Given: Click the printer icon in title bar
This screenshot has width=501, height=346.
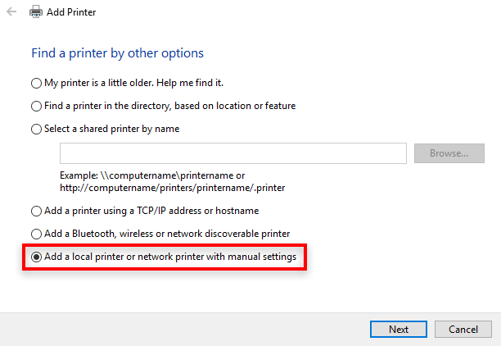Looking at the screenshot, I should (35, 11).
